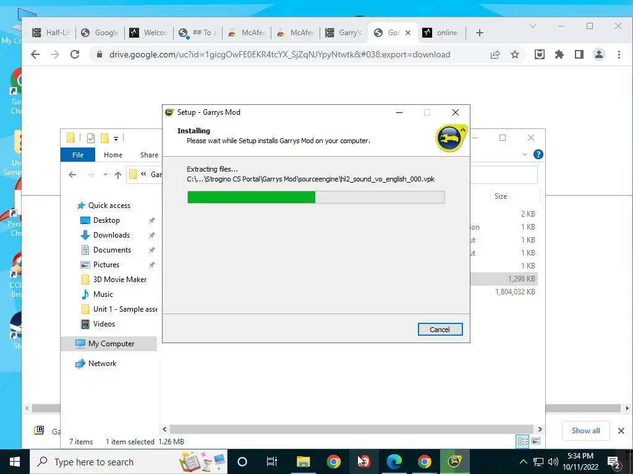Open Chrome tab search chevron
The height and width of the screenshot is (474, 633).
[533, 26]
